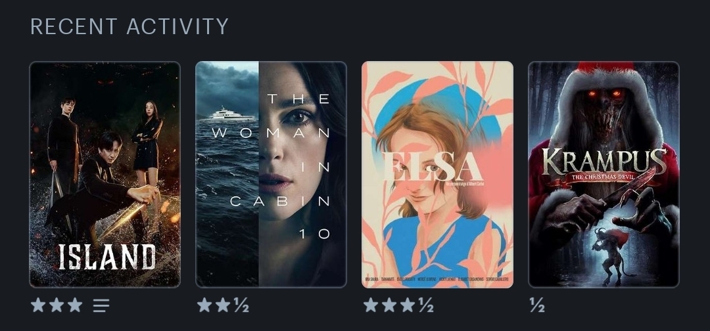Open the Recent Activity heading link
710x331 pixels.
click(129, 27)
